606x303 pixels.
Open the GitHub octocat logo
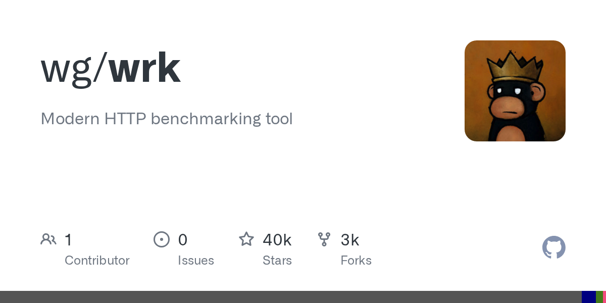[x=554, y=247]
